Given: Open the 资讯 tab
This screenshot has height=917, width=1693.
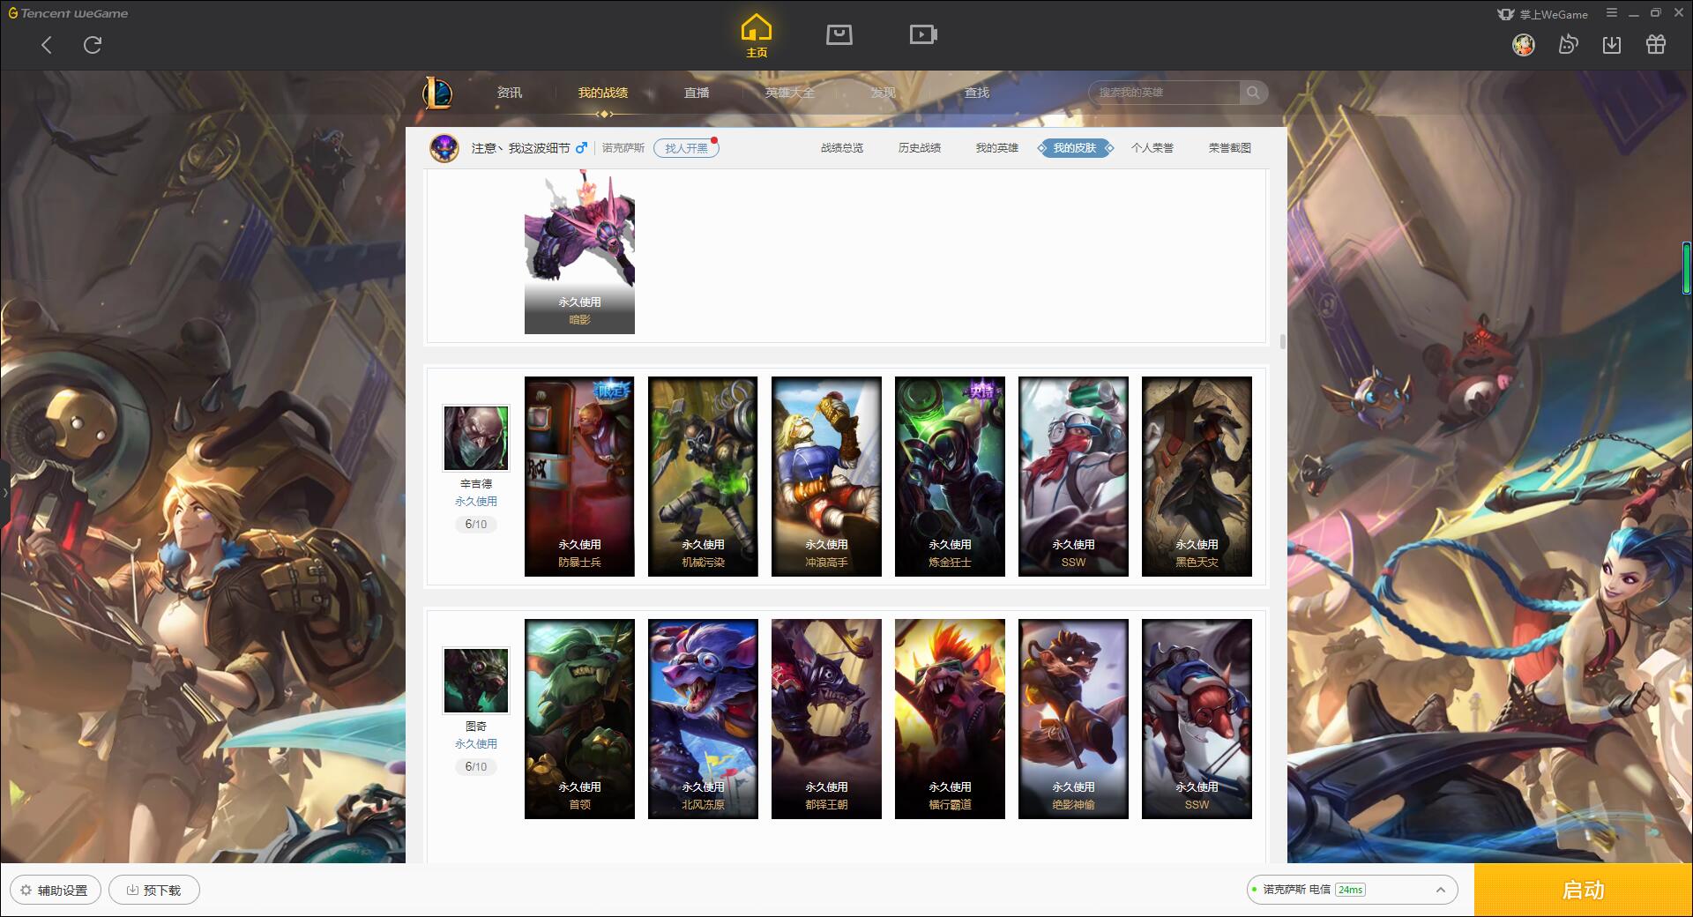Looking at the screenshot, I should 510,93.
